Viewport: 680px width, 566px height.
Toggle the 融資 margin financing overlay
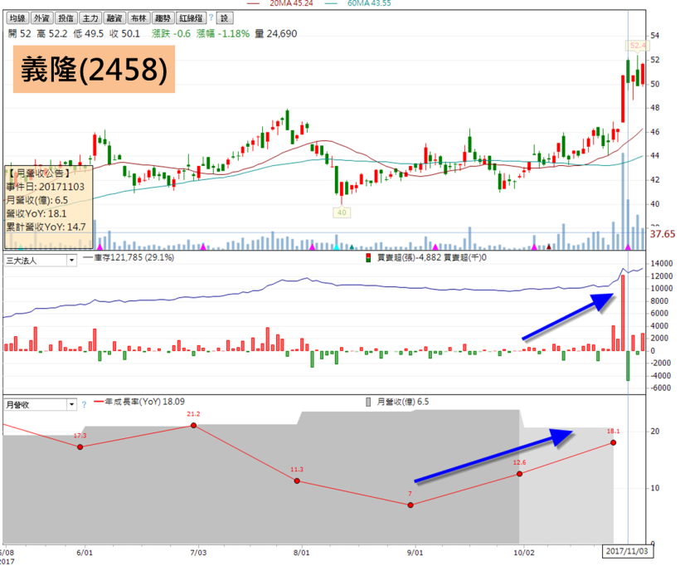click(x=114, y=18)
